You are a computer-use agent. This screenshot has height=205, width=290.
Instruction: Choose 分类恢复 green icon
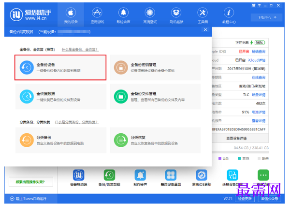point(121,140)
